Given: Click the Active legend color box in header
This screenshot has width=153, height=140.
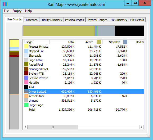Looking at the screenshot, I should pyautogui.click(x=99, y=42).
